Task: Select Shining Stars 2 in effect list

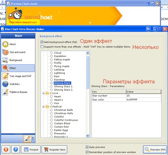Action: pyautogui.click(x=63, y=90)
